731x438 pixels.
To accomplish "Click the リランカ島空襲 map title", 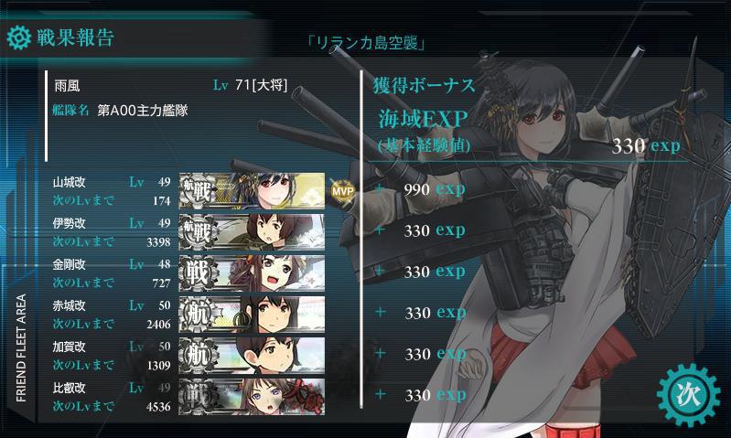I will [366, 43].
